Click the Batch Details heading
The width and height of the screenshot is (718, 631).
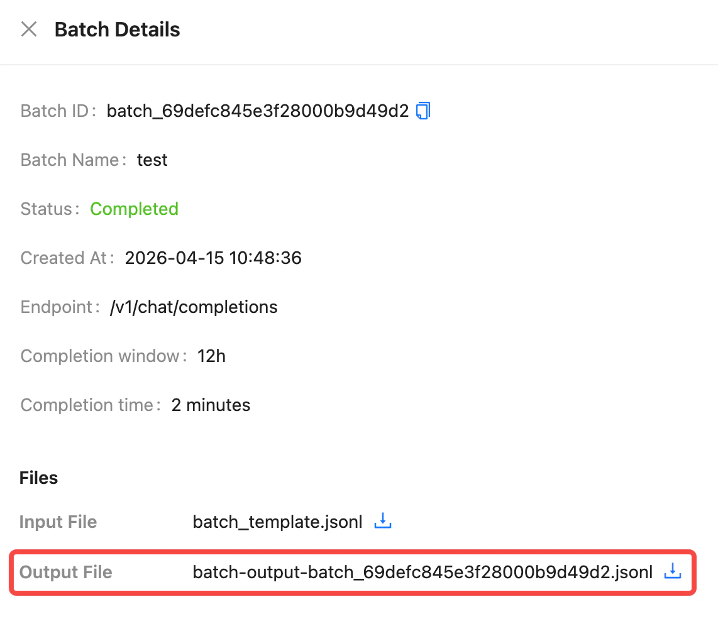(117, 30)
